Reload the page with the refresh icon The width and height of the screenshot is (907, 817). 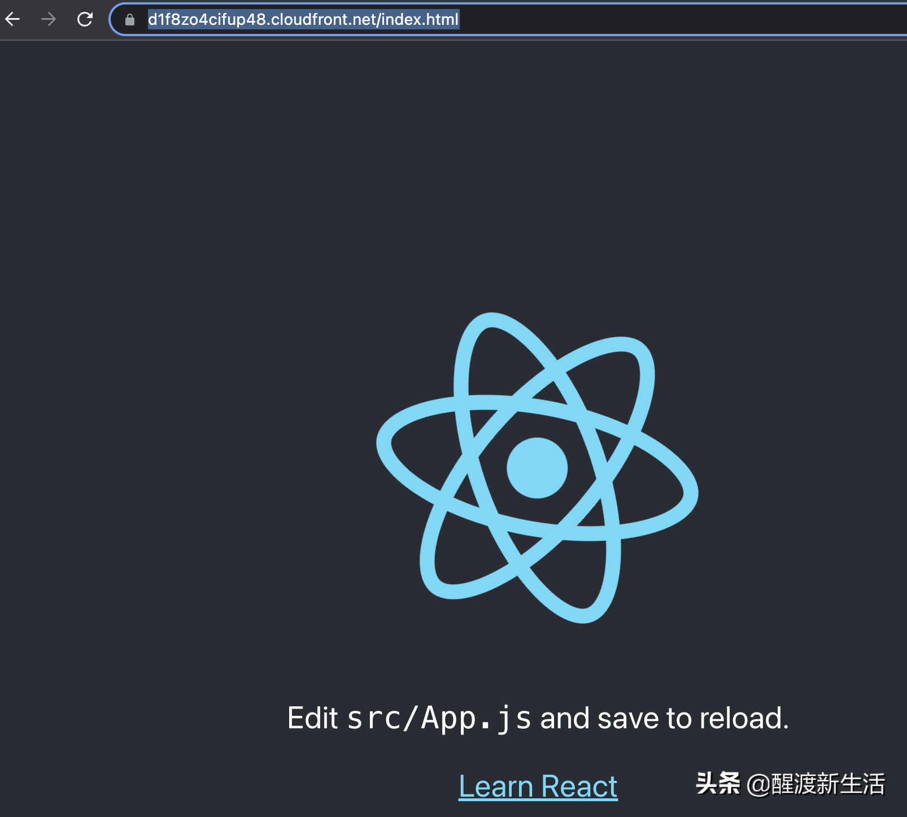click(x=85, y=19)
